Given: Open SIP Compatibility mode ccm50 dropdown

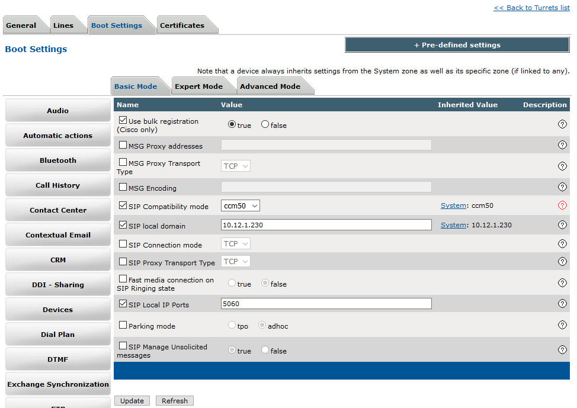Looking at the screenshot, I should (x=241, y=205).
